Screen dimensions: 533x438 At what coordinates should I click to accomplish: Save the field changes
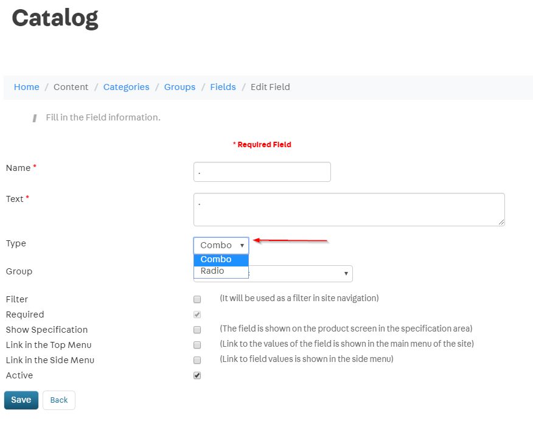[x=21, y=400]
